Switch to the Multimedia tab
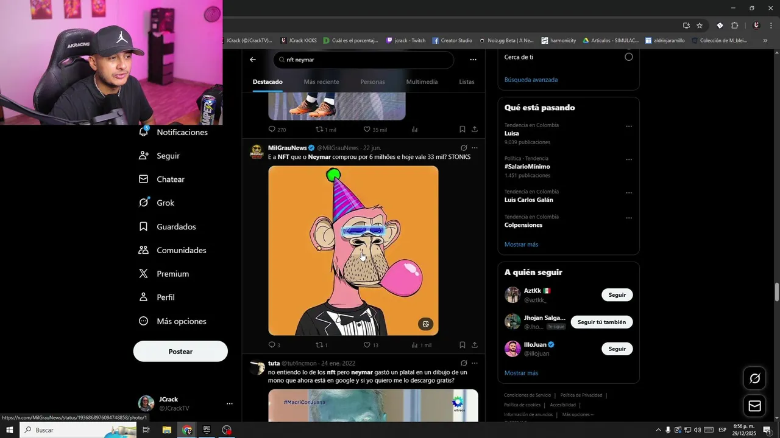Viewport: 780px width, 438px height. [422, 82]
